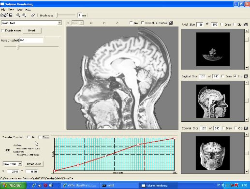Switch to the browser taskbar window
Image resolution: width=250 pixels, height=189 pixels.
click(80, 186)
